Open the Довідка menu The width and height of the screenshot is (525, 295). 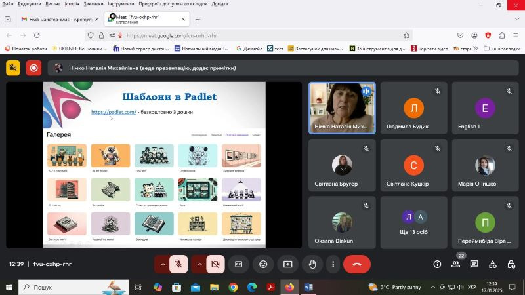[220, 4]
